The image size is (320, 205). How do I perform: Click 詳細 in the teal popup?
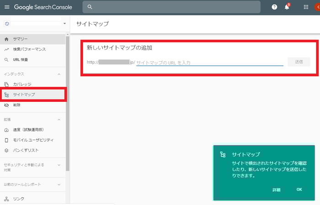point(277,190)
